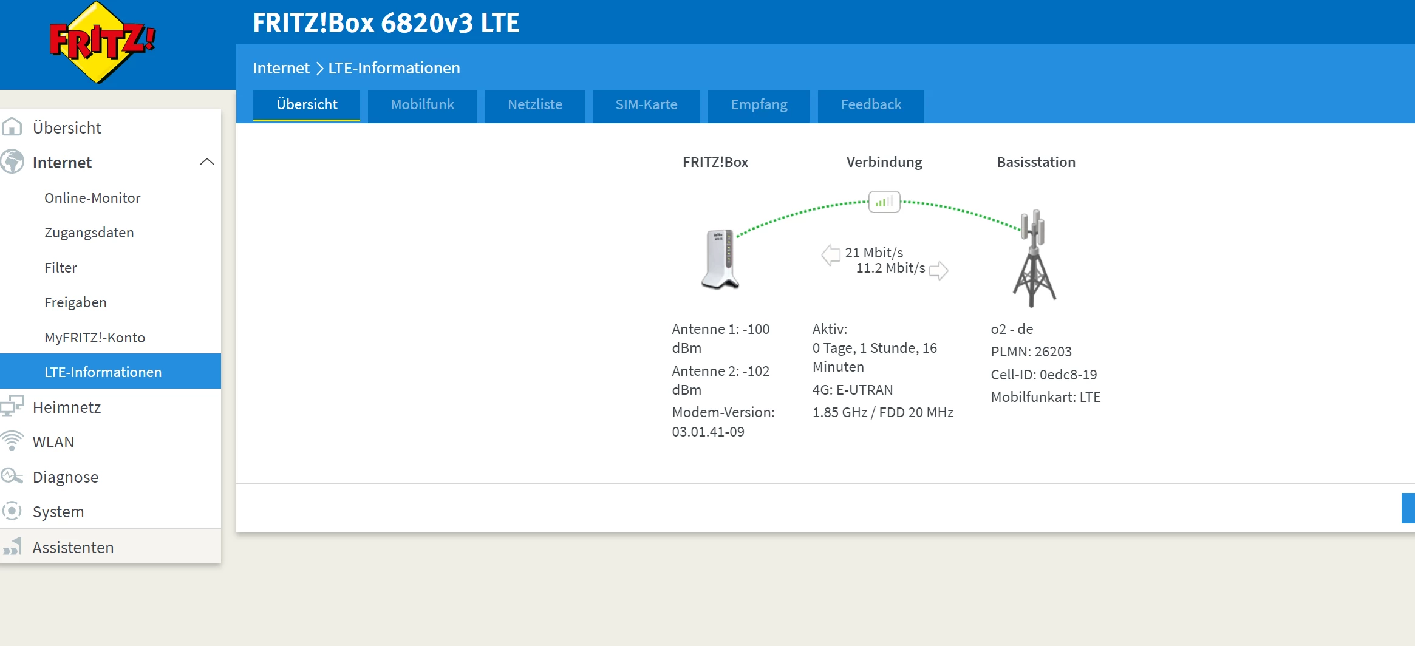Click the base station tower image
Image resolution: width=1415 pixels, height=646 pixels.
coord(1034,258)
